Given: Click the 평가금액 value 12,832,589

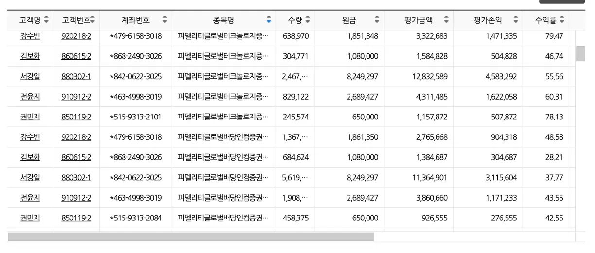Looking at the screenshot, I should pos(430,77).
